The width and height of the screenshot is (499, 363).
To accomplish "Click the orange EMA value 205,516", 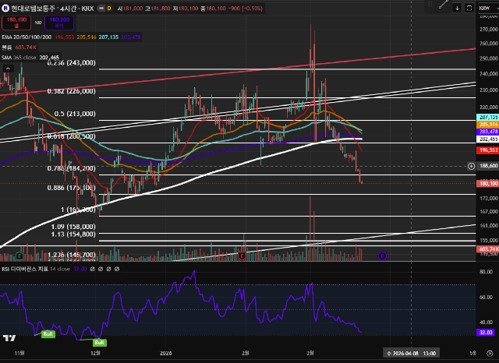I will (x=87, y=37).
